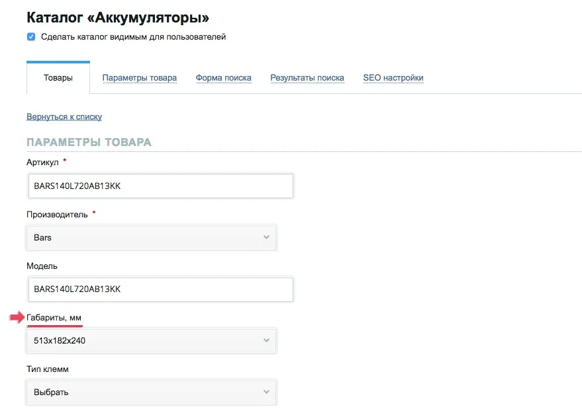This screenshot has height=411, width=582.
Task: Click the chevron on the Производитель selector
Action: tap(266, 237)
